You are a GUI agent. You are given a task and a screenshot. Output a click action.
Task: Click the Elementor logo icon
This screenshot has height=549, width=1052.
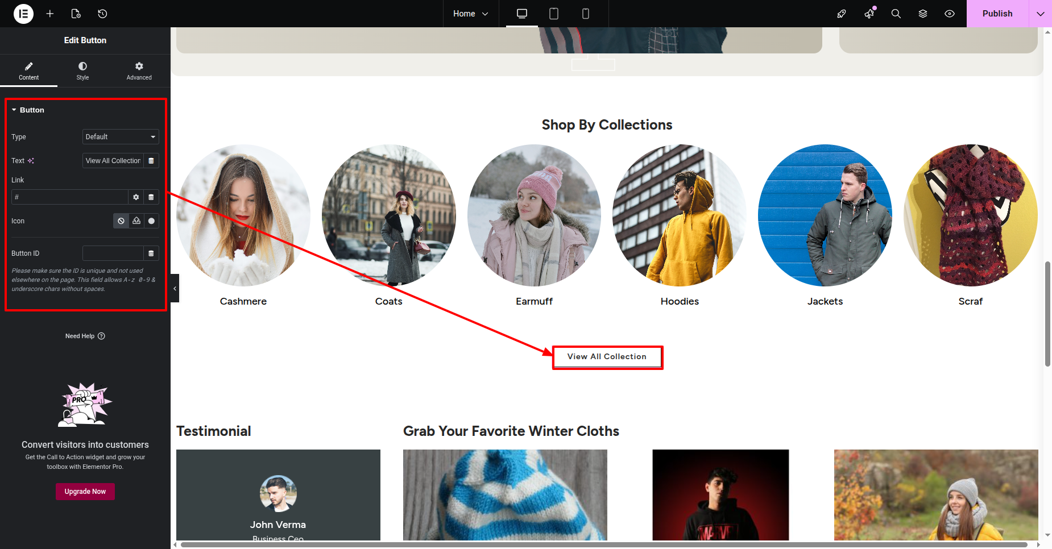point(23,14)
